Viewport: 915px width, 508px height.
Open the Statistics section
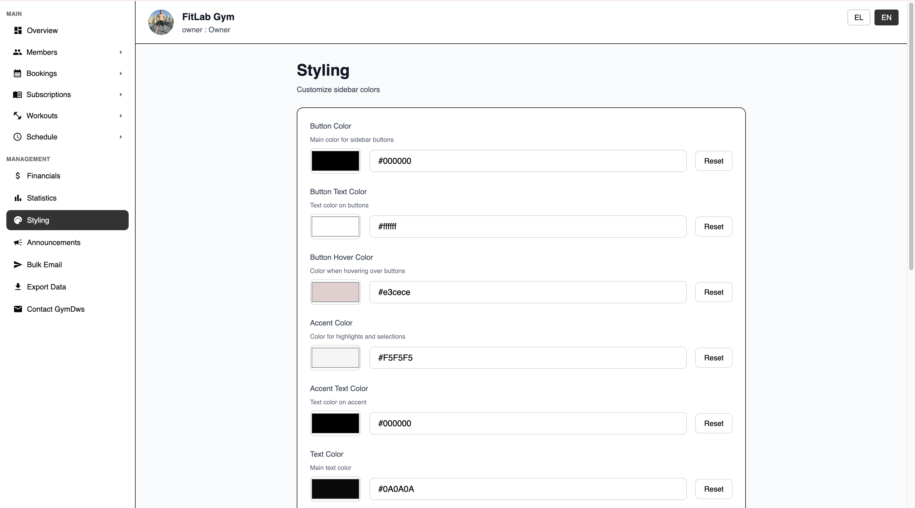point(68,198)
